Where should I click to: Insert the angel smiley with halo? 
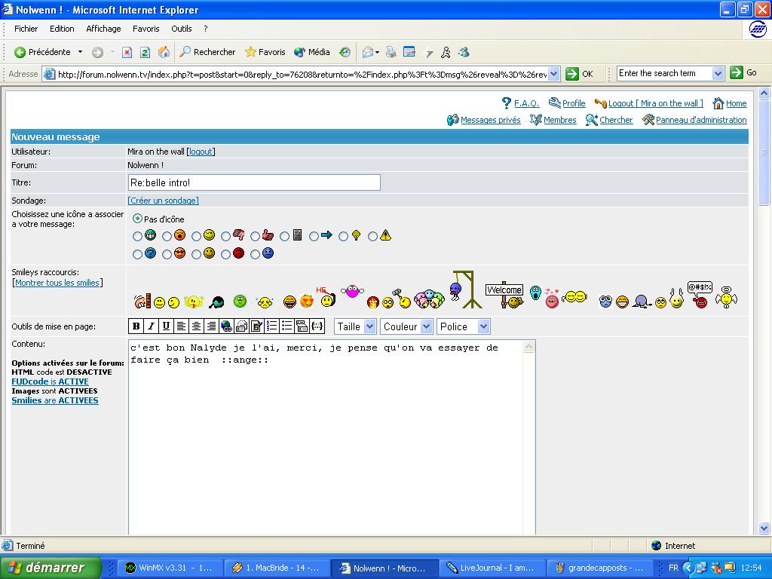726,297
